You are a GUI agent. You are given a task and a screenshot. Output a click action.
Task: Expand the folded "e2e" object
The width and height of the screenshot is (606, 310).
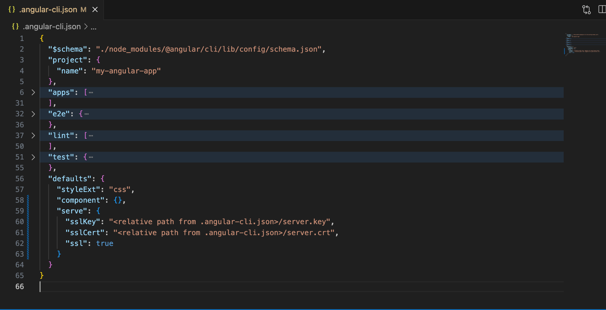[x=33, y=114]
